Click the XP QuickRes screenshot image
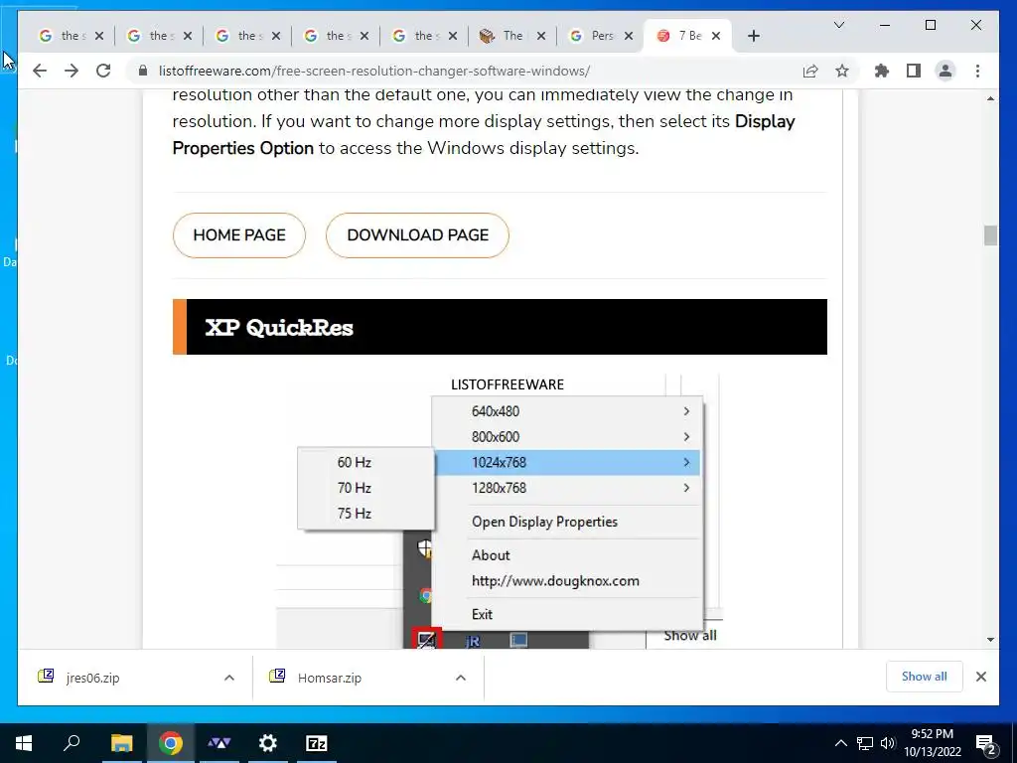The width and height of the screenshot is (1017, 763). (500, 512)
